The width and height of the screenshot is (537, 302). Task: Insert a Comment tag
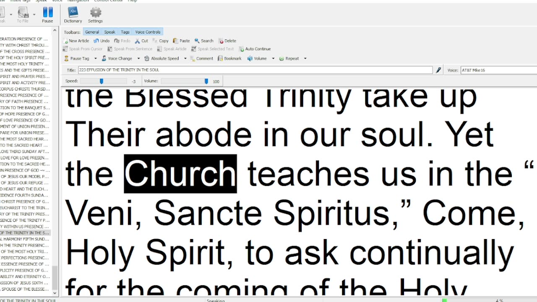[201, 58]
